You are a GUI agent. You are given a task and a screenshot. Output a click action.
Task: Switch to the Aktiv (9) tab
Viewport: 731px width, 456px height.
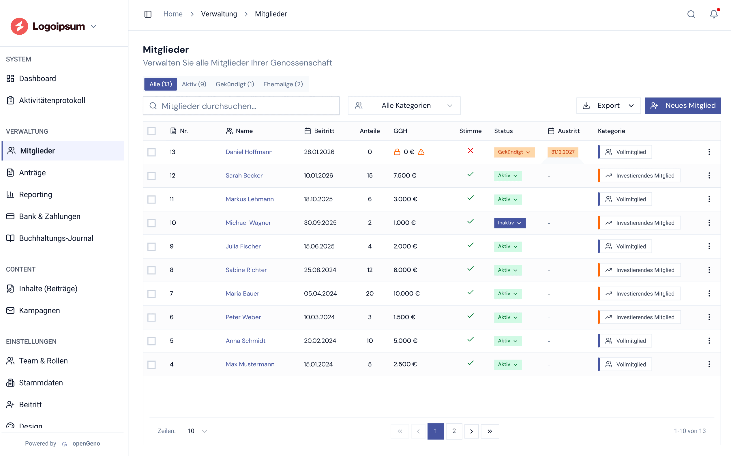click(x=194, y=84)
